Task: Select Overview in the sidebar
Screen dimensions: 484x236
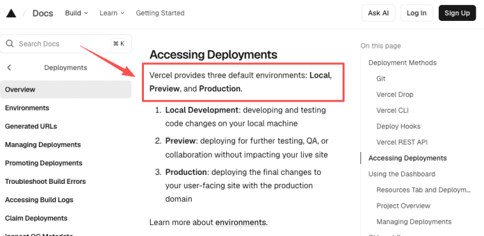Action: [66, 90]
